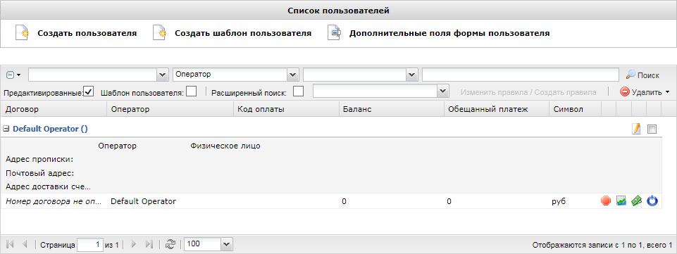
Task: Click the Дополнительные поля формы пользователя icon
Action: (334, 33)
